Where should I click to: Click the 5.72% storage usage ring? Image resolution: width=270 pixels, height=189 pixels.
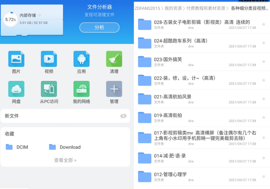pos(10,20)
